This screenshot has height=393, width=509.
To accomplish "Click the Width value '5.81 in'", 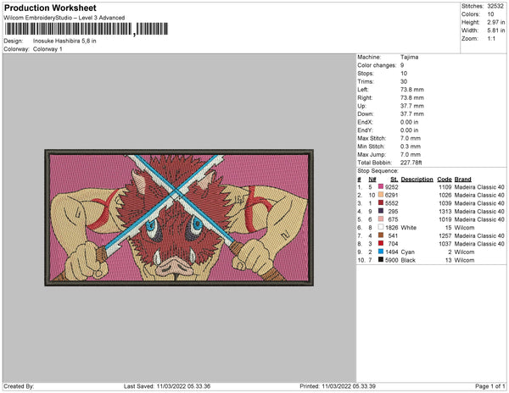I will [x=496, y=30].
